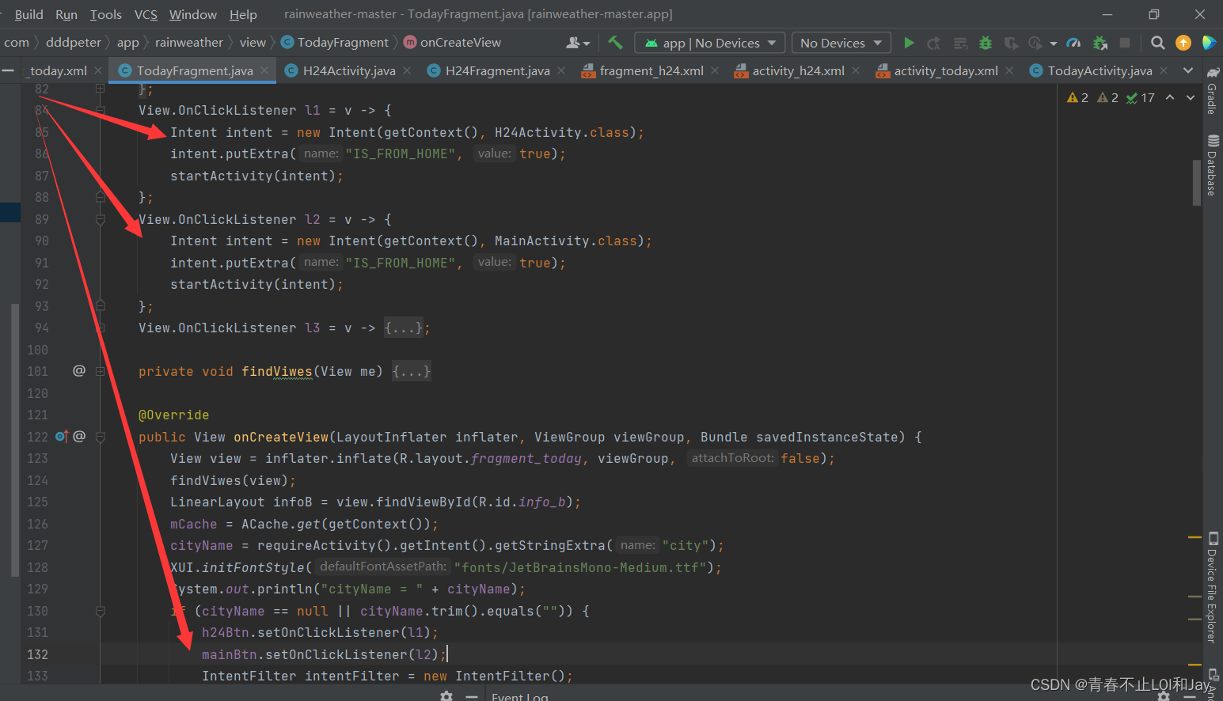
Task: Open the VCS menu
Action: [x=146, y=14]
